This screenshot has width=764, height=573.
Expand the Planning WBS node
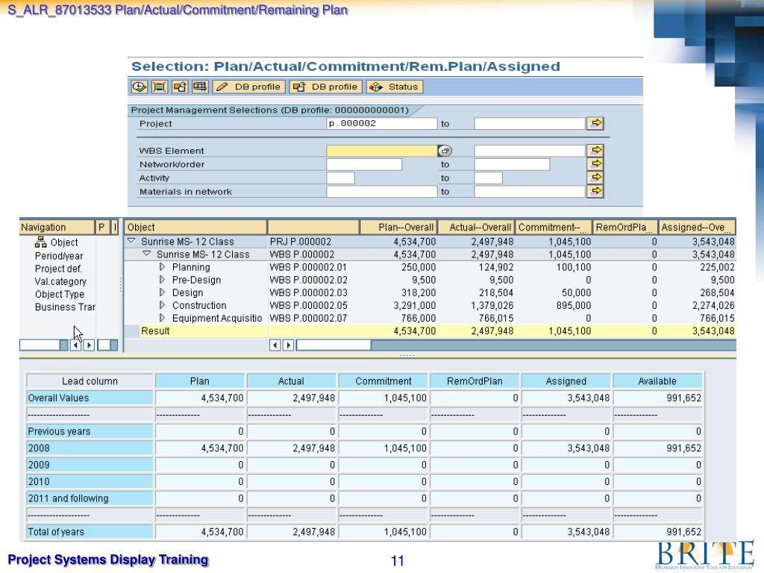click(x=162, y=267)
